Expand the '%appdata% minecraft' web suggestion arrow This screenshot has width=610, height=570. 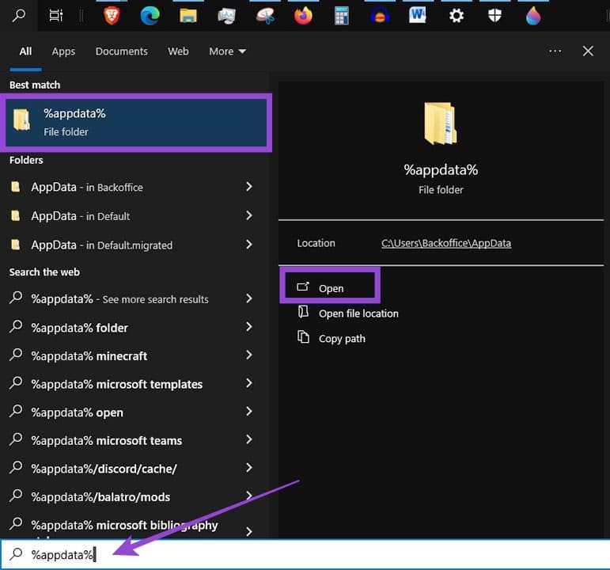click(248, 355)
